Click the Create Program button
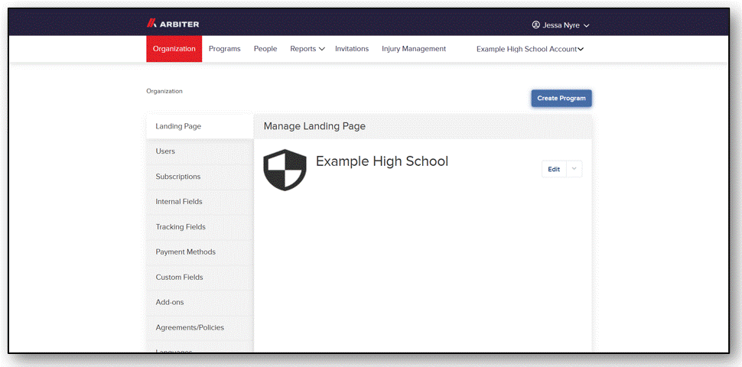This screenshot has width=742, height=367. pos(561,99)
